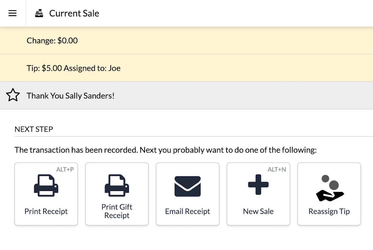Select the Print Receipt label
This screenshot has width=373, height=250.
(46, 211)
